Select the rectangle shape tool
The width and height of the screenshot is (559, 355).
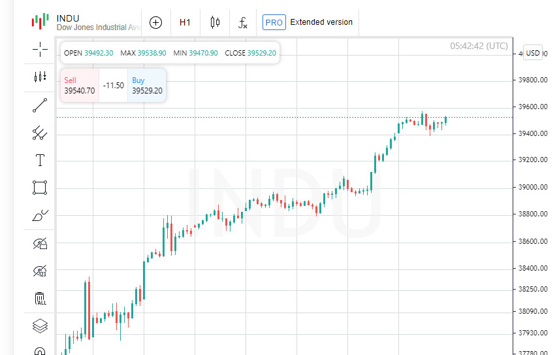coord(40,188)
